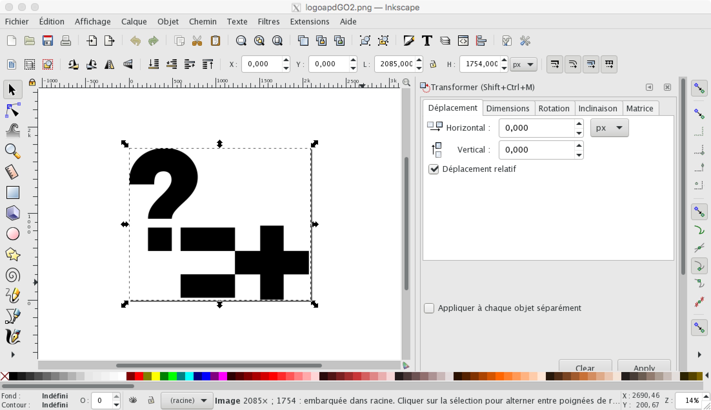Toggle layer lock in status bar
The width and height of the screenshot is (711, 410).
coord(151,400)
